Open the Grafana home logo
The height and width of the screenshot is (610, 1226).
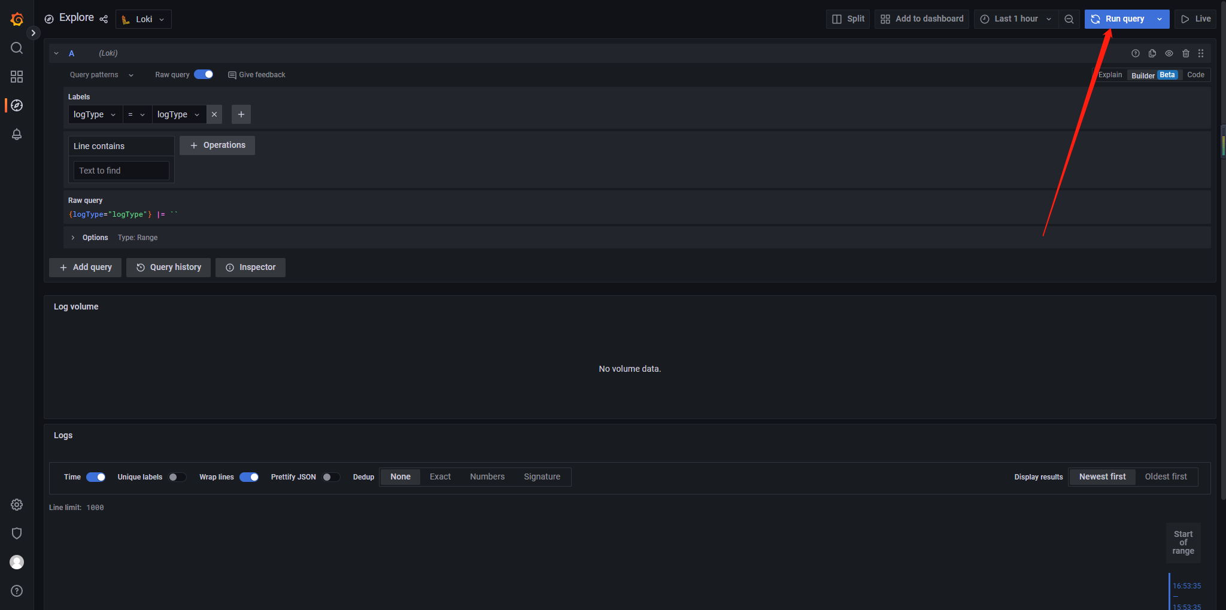(x=17, y=19)
